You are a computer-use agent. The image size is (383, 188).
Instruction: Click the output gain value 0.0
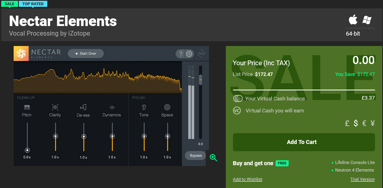click(201, 144)
